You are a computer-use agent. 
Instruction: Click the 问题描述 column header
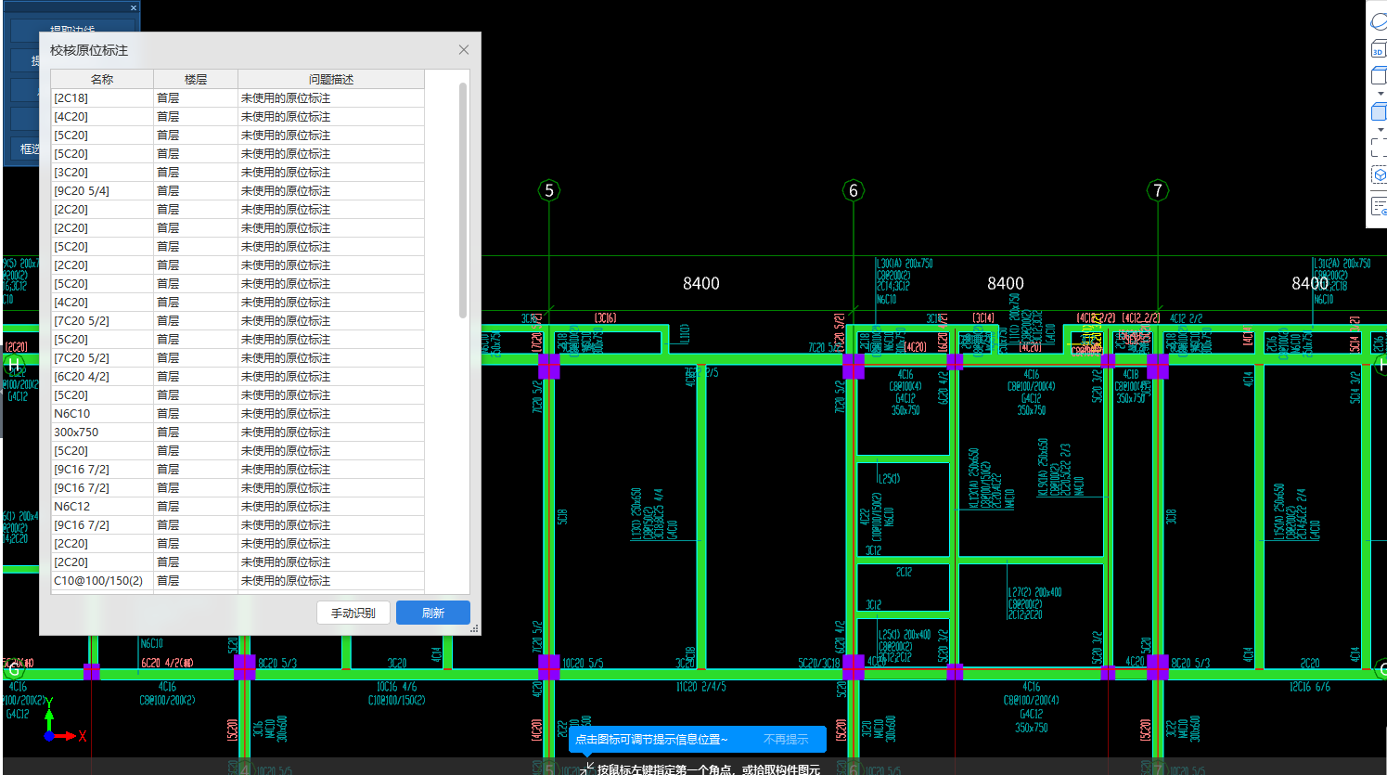point(331,79)
